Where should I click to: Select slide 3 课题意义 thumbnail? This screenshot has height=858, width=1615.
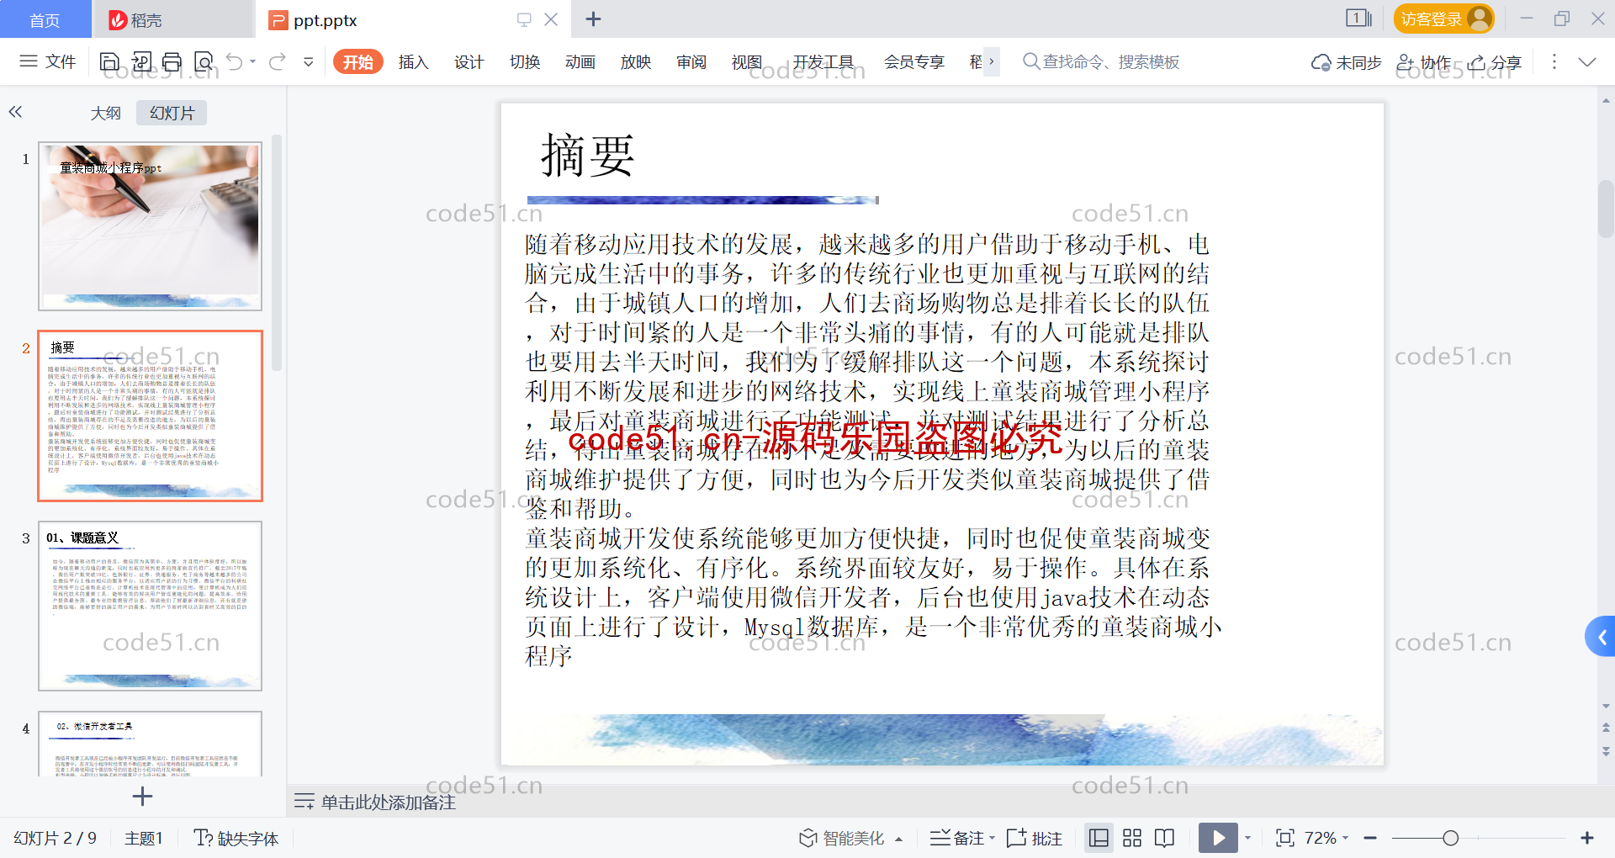coord(150,606)
